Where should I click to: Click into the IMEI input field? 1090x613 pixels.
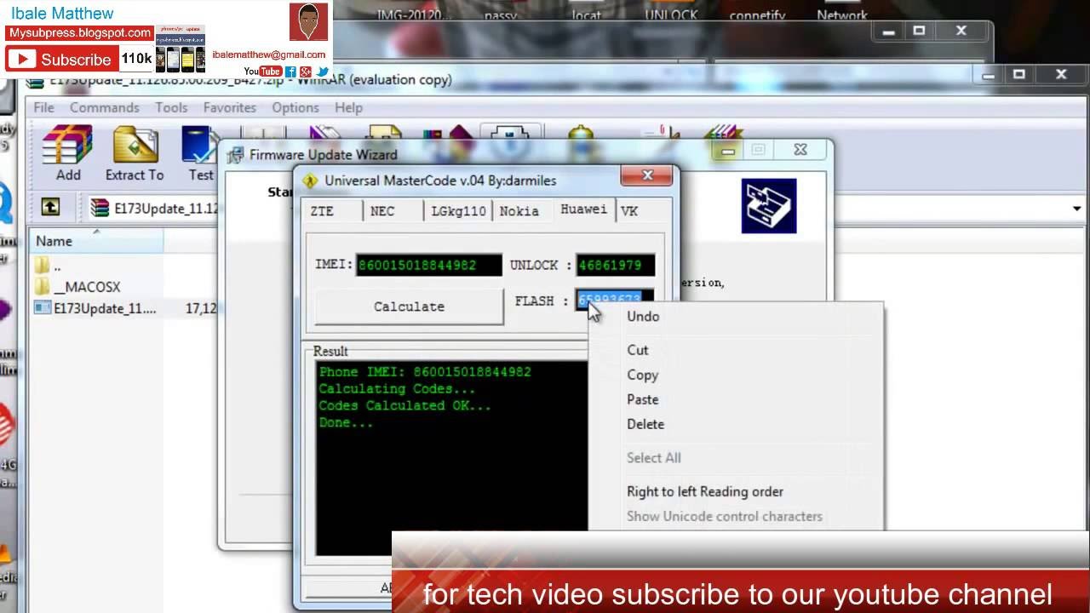click(429, 265)
